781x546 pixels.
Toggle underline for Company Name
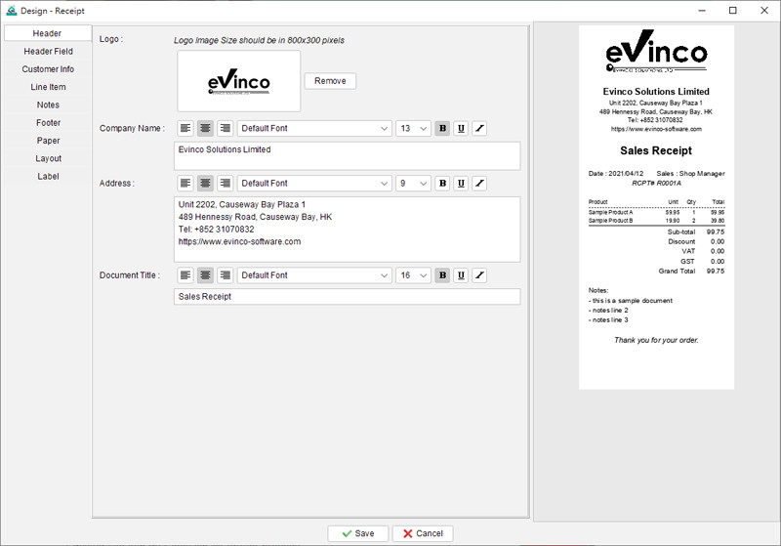(x=461, y=128)
